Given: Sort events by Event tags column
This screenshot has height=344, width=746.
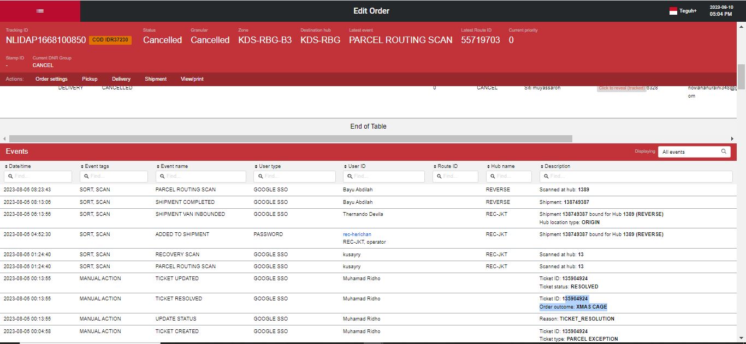Looking at the screenshot, I should tap(94, 166).
